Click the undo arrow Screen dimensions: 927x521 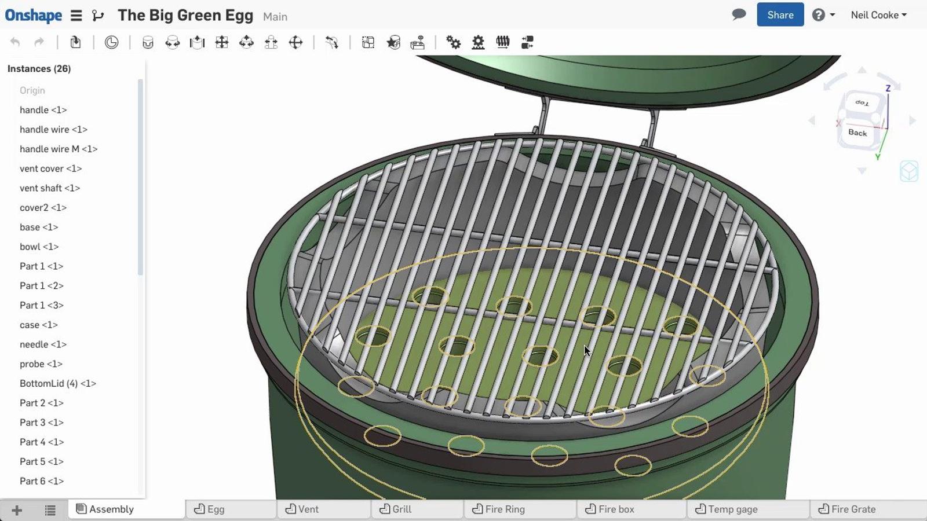click(15, 42)
